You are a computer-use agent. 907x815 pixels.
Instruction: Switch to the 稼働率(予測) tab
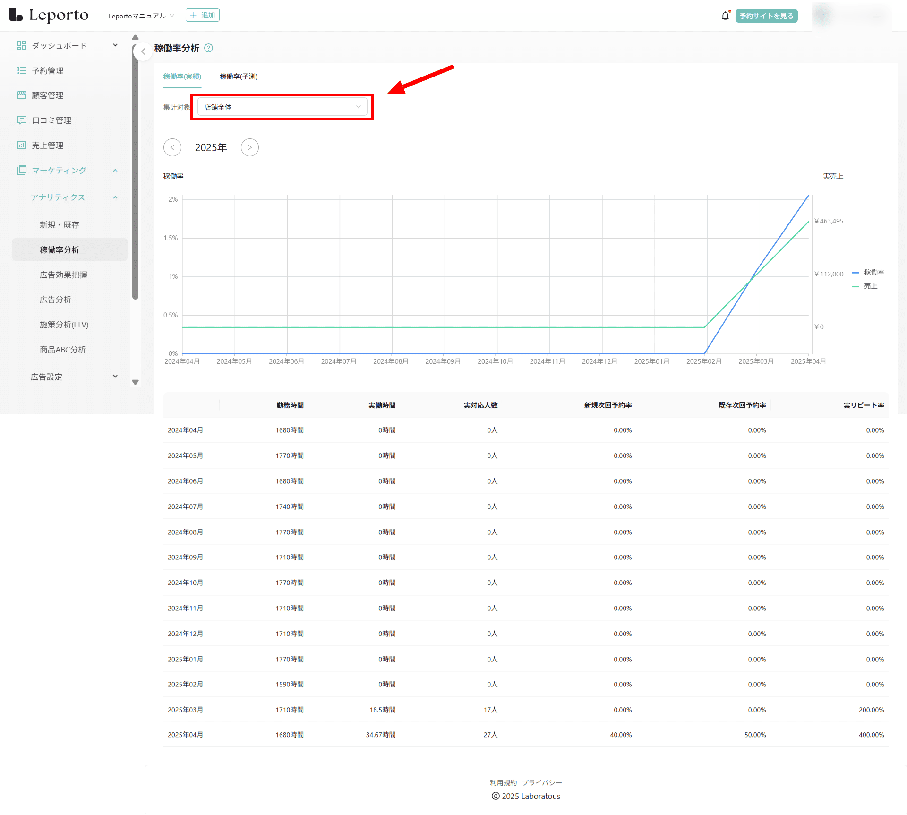tap(238, 77)
